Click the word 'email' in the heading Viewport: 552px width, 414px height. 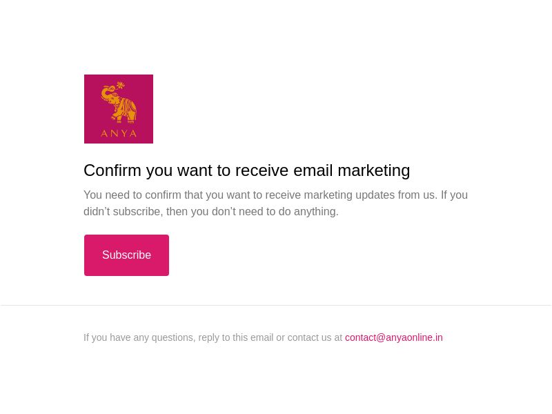[313, 170]
